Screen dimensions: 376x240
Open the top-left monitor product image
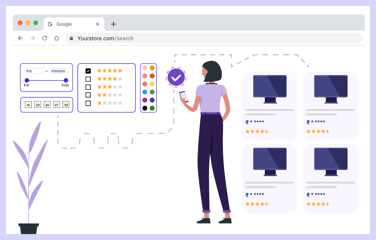pos(270,89)
